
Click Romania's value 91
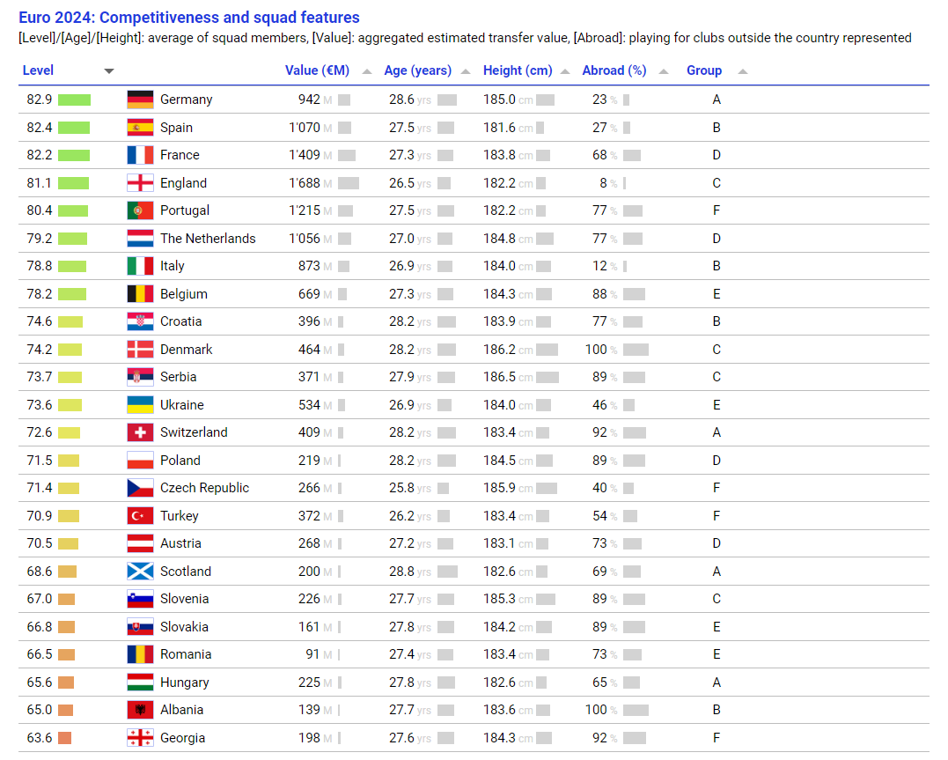[312, 654]
